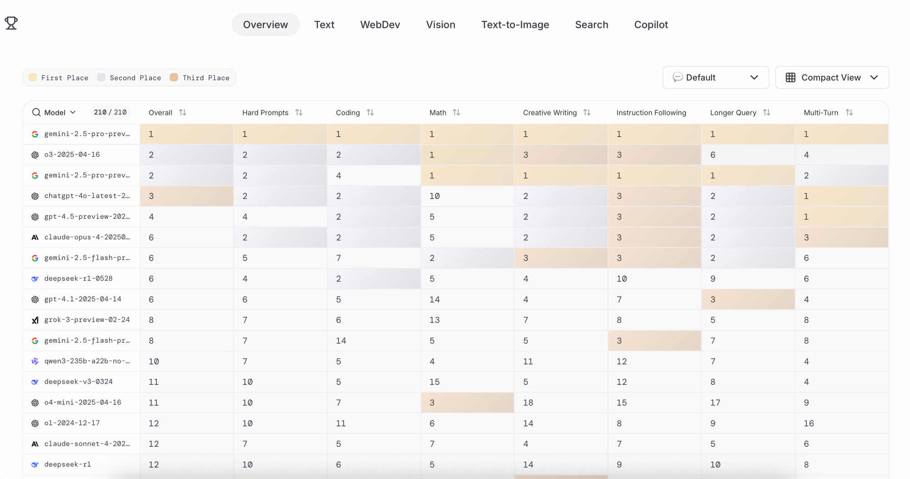Click chatgpt-4o-latest Overall rank 3 cell
This screenshot has height=479, width=910.
pos(187,196)
